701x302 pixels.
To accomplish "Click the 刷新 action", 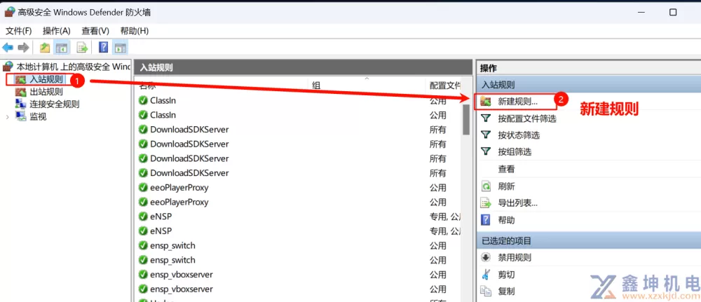I will [x=506, y=186].
